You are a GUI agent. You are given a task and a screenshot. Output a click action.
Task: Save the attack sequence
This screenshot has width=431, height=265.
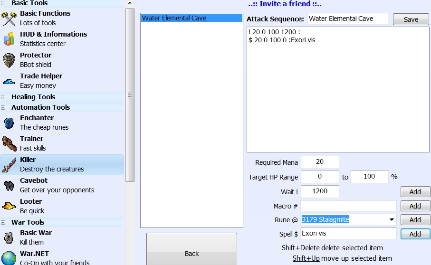[x=411, y=19]
